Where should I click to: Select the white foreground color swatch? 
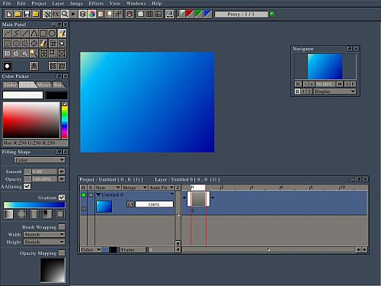pos(23,95)
